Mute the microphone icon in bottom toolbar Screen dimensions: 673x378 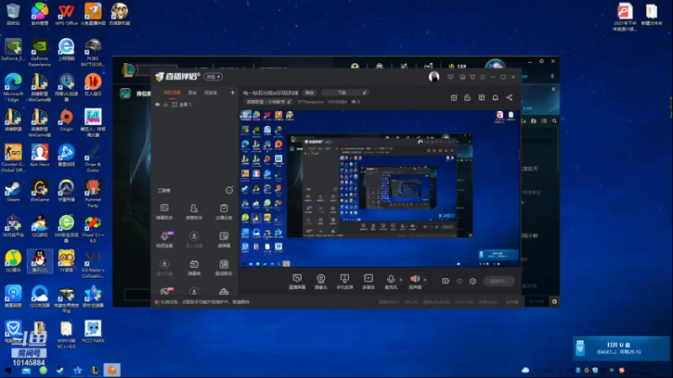(x=390, y=281)
